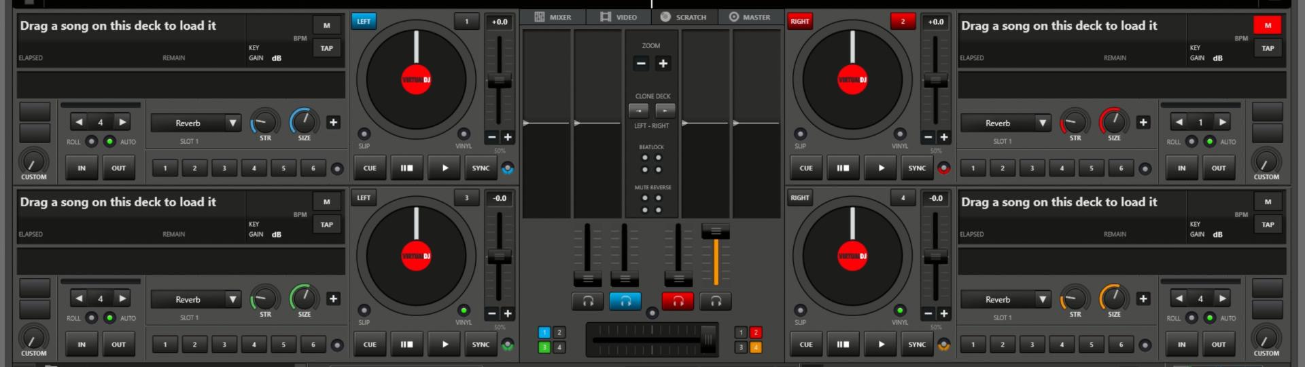Click the zoom plus icon in the mixer
This screenshot has width=1305, height=367.
tap(663, 63)
